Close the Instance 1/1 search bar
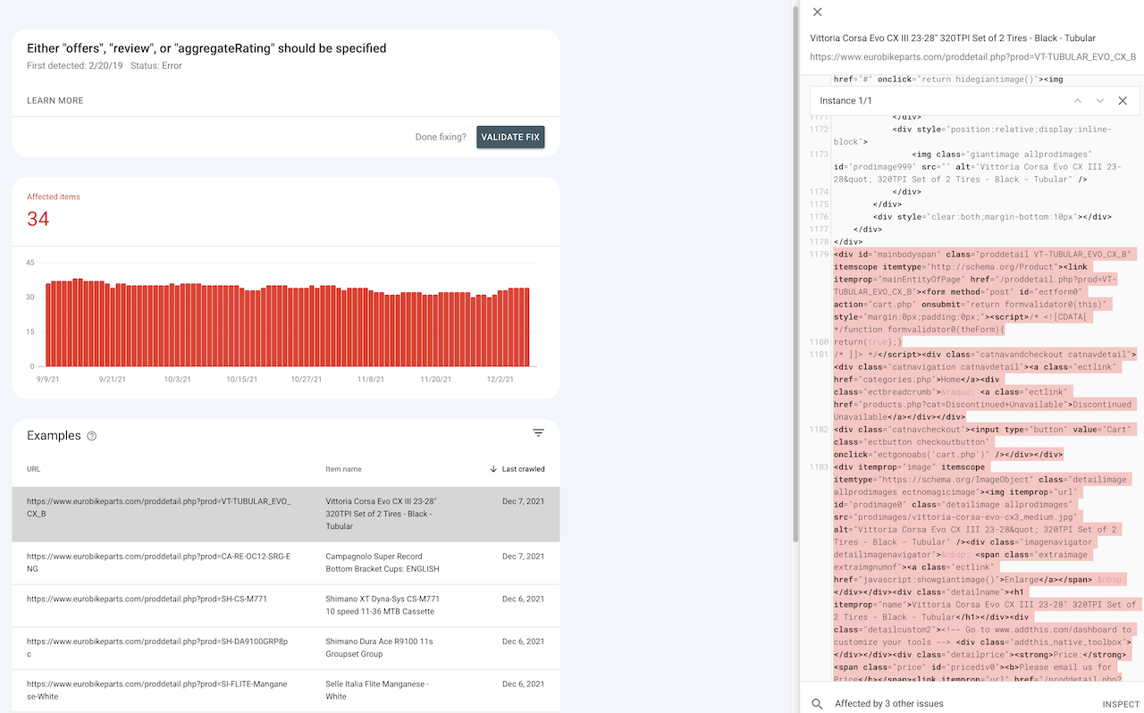This screenshot has width=1144, height=713. [x=1123, y=101]
